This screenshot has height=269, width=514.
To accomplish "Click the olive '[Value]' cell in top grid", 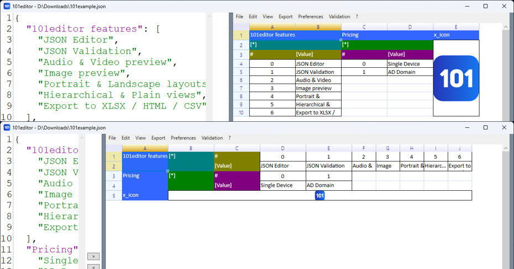I will 318,54.
